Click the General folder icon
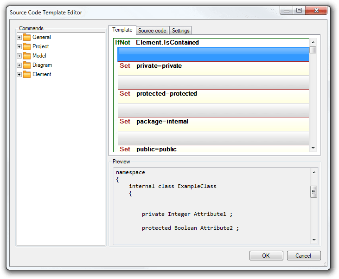Viewport: 339px width, 279px height. click(27, 37)
